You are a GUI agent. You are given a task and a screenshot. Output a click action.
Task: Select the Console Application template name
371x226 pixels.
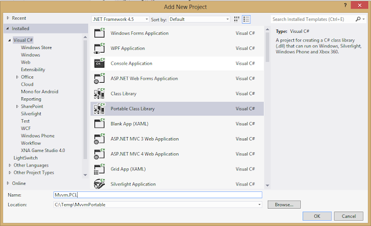coord(132,63)
